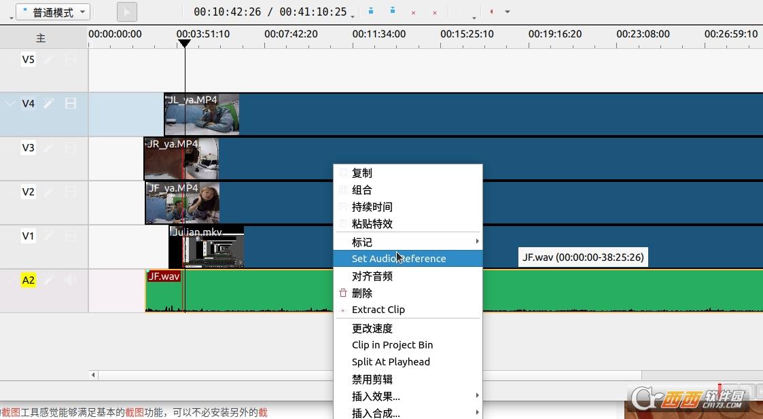Image resolution: width=763 pixels, height=419 pixels.
Task: Collapse track V4 with its chevron
Action: (10, 103)
